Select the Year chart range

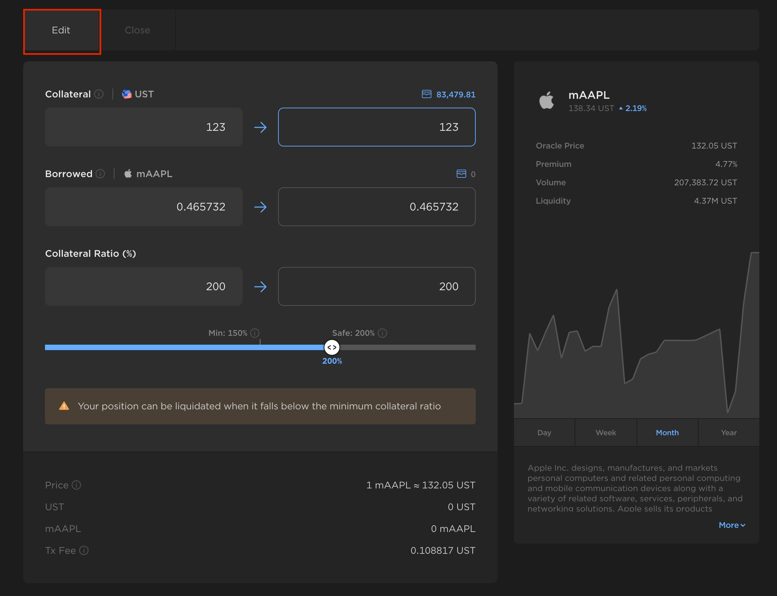(728, 433)
